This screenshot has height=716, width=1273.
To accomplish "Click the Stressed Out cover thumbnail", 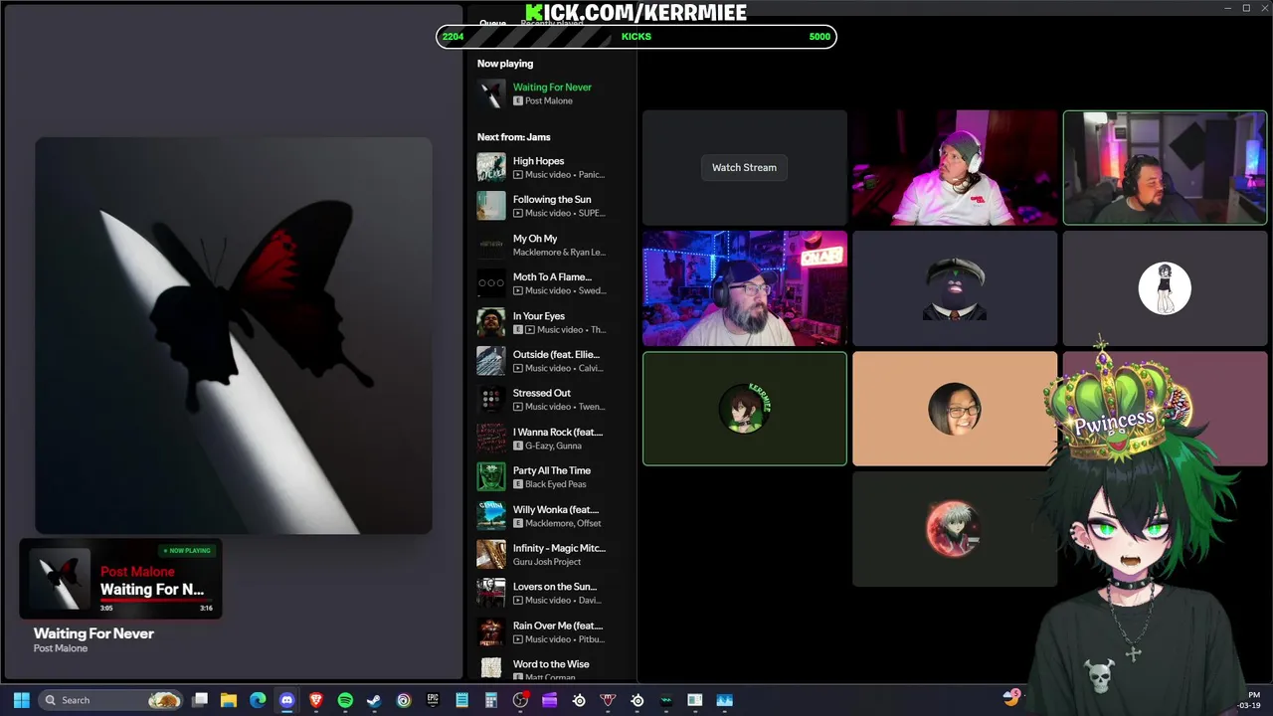I will pos(491,400).
